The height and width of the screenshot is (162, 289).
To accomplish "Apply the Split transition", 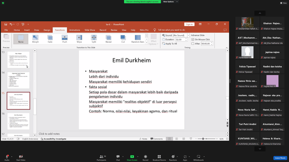I will click(94, 39).
